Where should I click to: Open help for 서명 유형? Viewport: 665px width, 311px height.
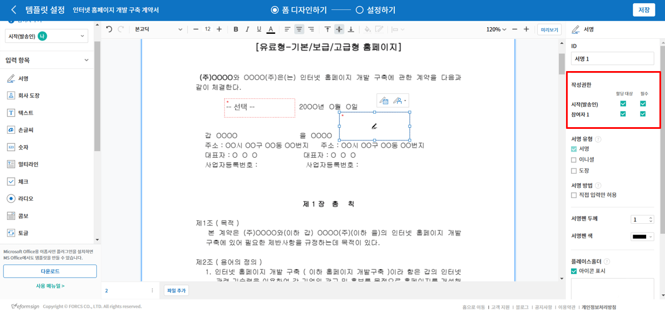pyautogui.click(x=598, y=139)
